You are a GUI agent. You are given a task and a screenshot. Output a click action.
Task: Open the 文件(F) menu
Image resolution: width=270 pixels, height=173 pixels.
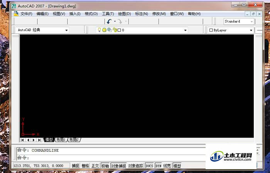click(26, 14)
